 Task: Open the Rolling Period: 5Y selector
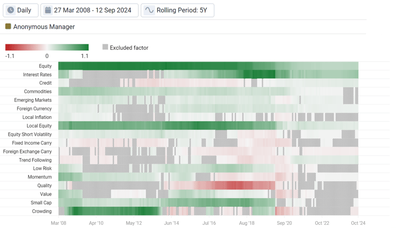178,10
